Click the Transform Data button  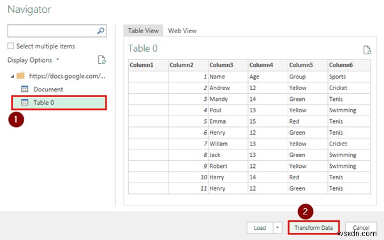click(x=313, y=227)
